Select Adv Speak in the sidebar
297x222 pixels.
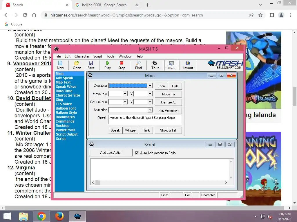[x=64, y=78]
